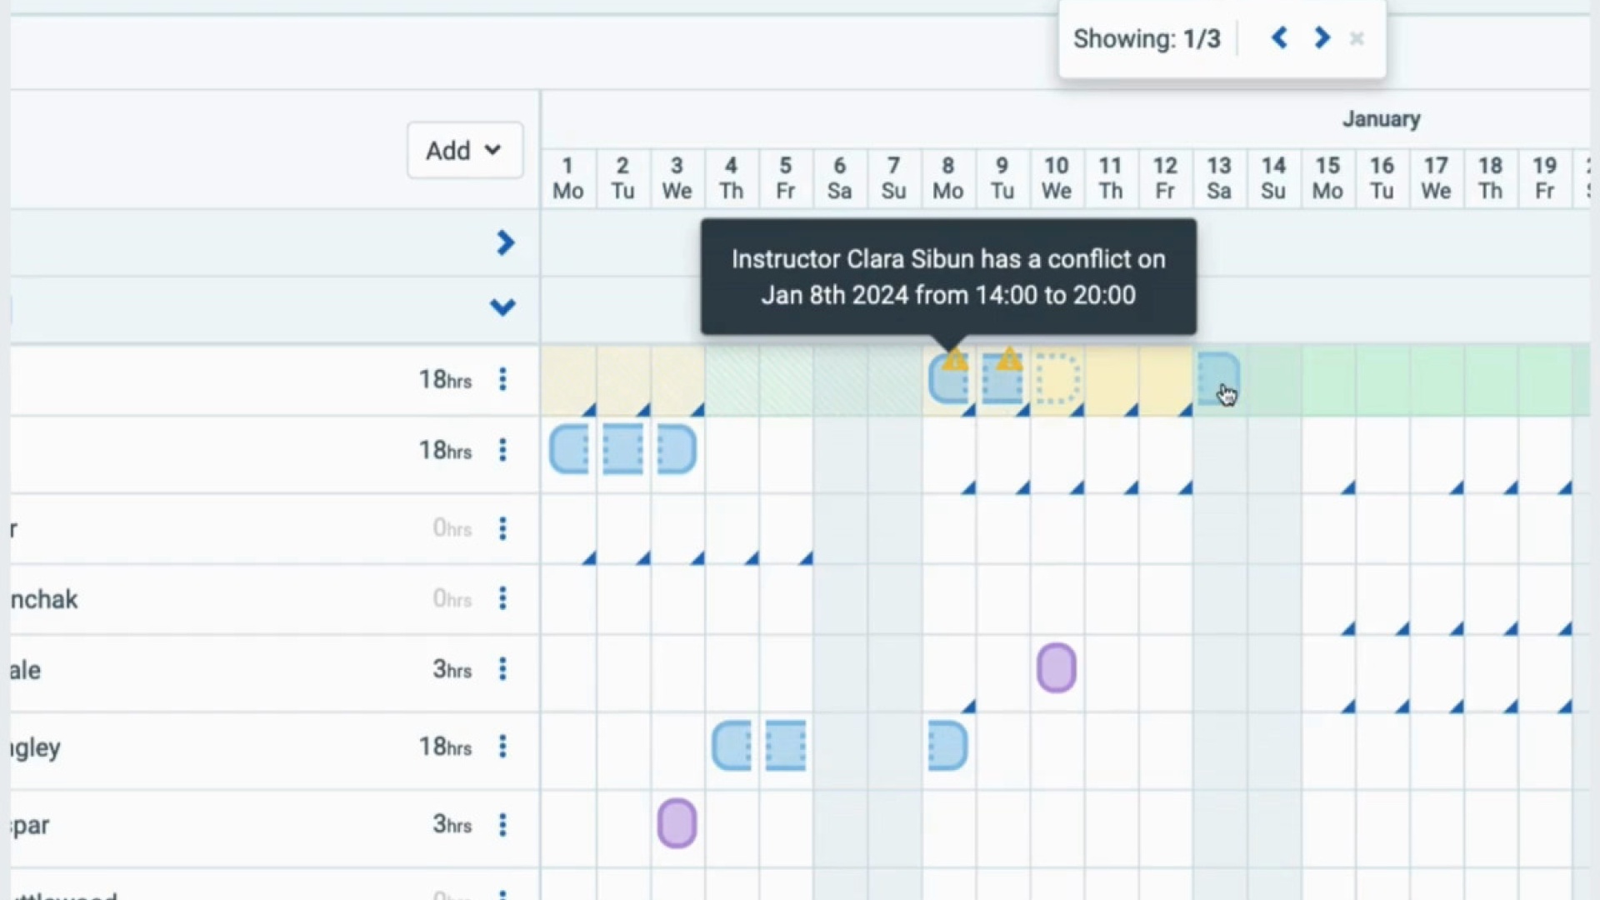This screenshot has height=900, width=1600.
Task: Select the blue shift block on January 1
Action: tap(569, 450)
